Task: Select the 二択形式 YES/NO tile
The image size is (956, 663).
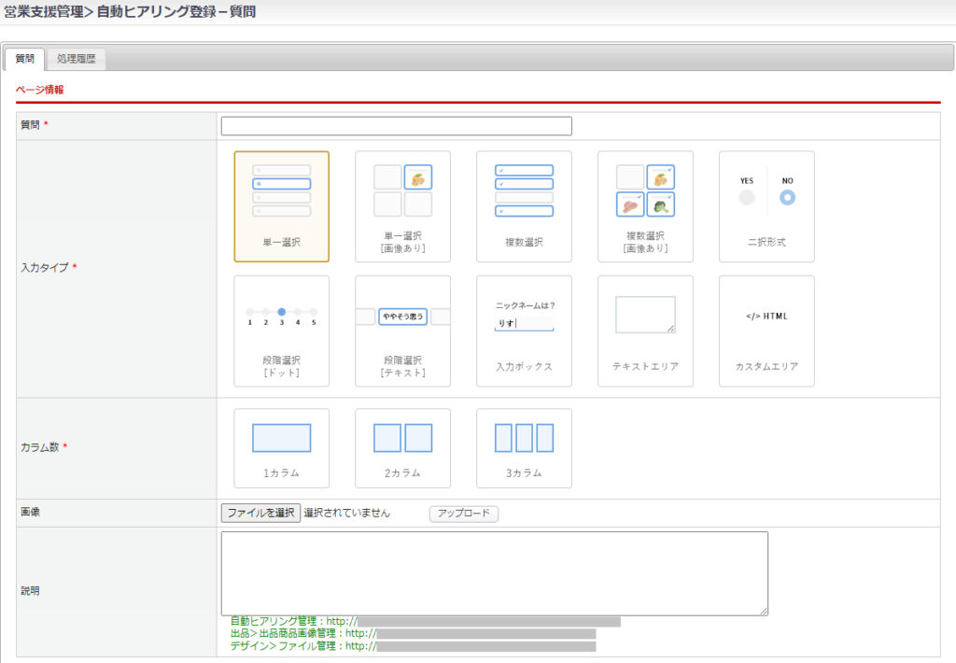Action: pyautogui.click(x=766, y=206)
